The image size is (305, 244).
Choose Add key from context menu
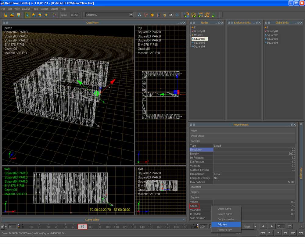pyautogui.click(x=222, y=224)
